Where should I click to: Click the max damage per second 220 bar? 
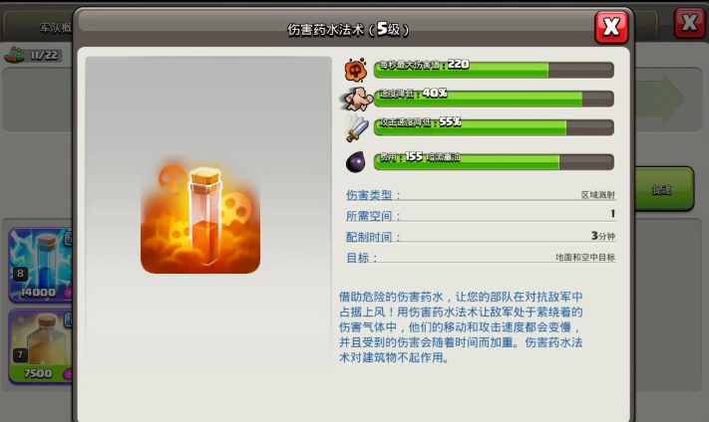pyautogui.click(x=494, y=70)
